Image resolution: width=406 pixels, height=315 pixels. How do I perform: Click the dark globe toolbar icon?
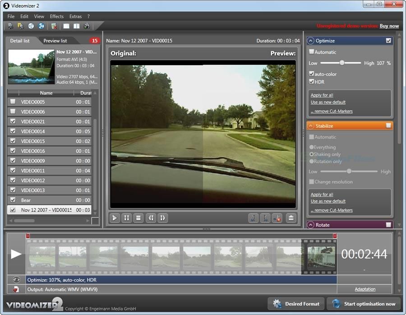pos(87,26)
